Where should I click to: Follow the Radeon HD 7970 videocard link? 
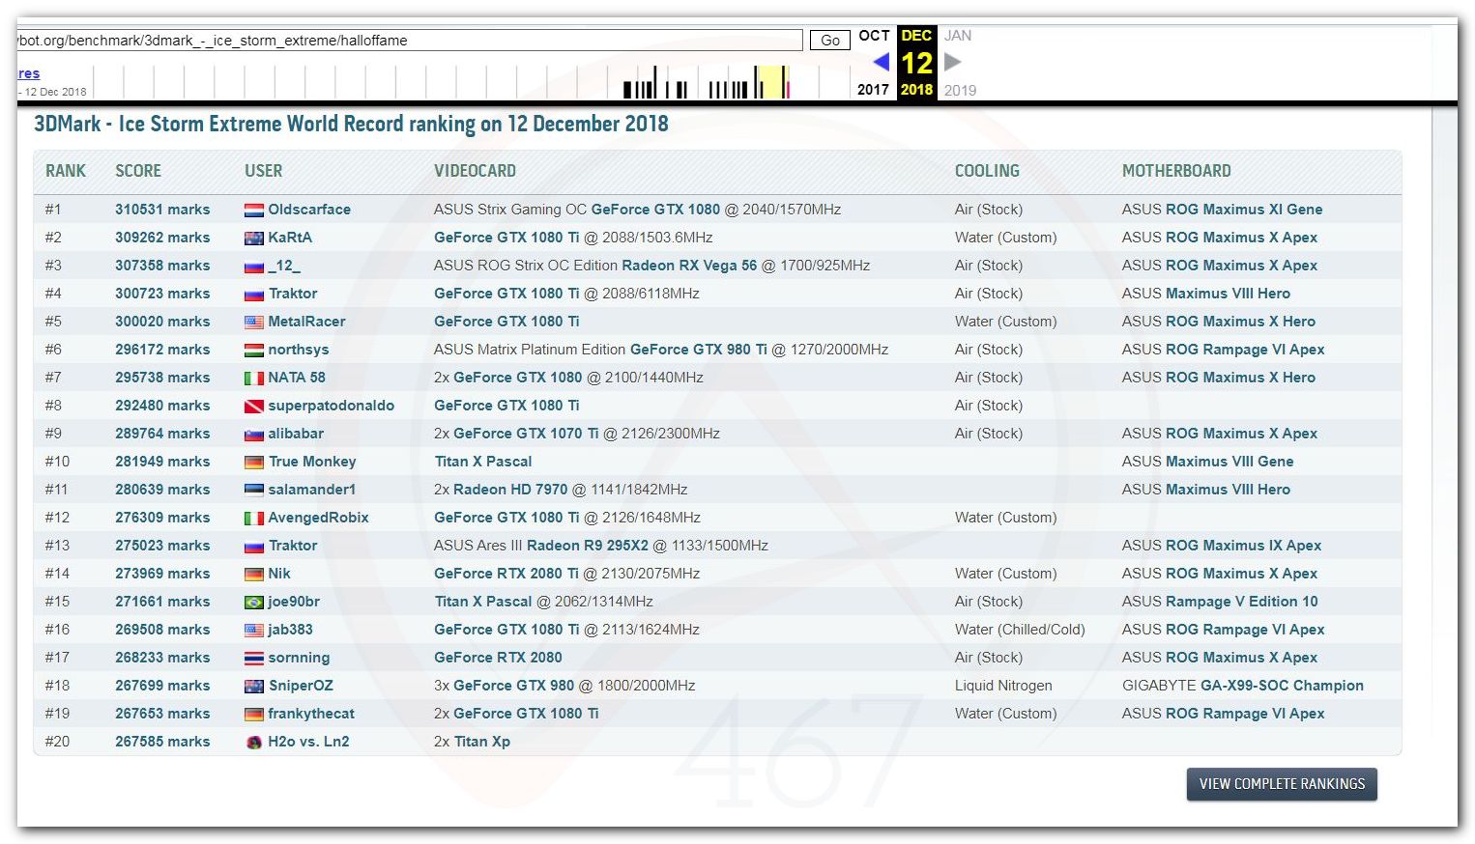tap(510, 490)
